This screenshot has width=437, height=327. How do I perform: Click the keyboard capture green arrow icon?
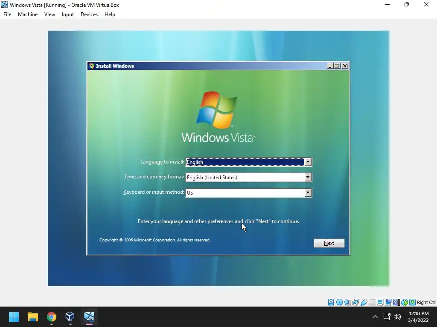coord(413,302)
